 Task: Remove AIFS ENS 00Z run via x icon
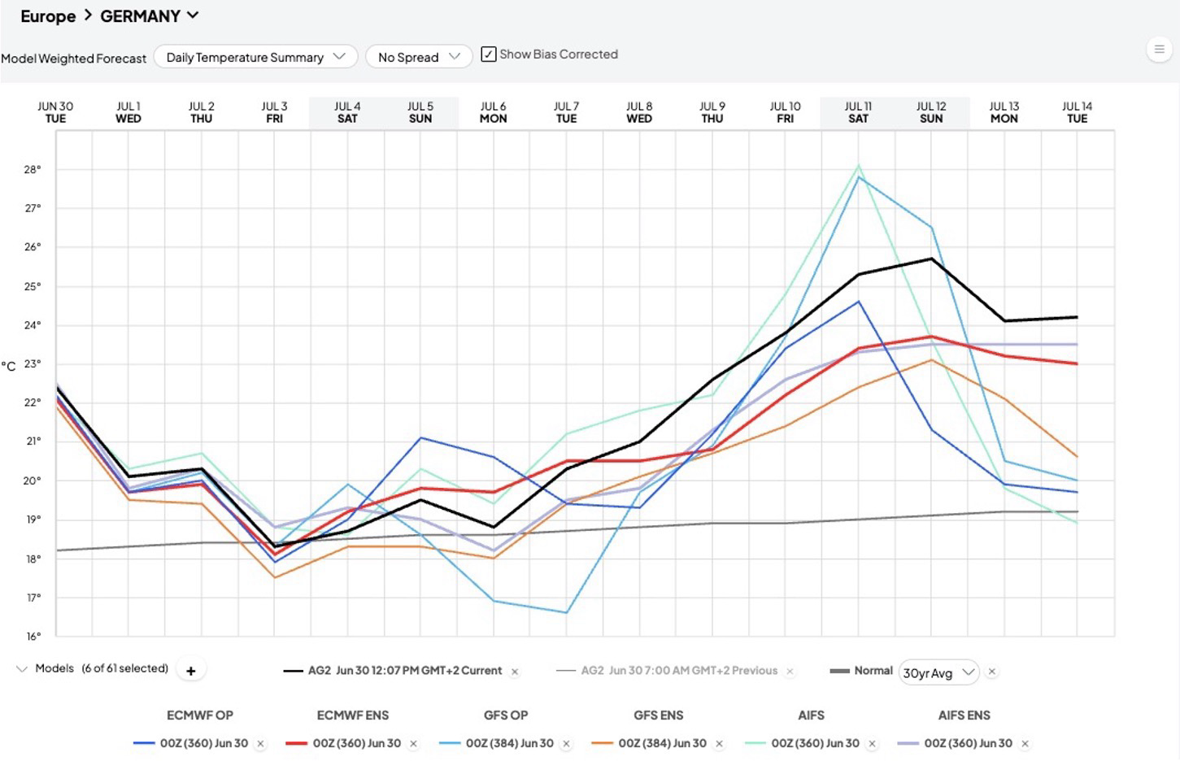click(1025, 744)
